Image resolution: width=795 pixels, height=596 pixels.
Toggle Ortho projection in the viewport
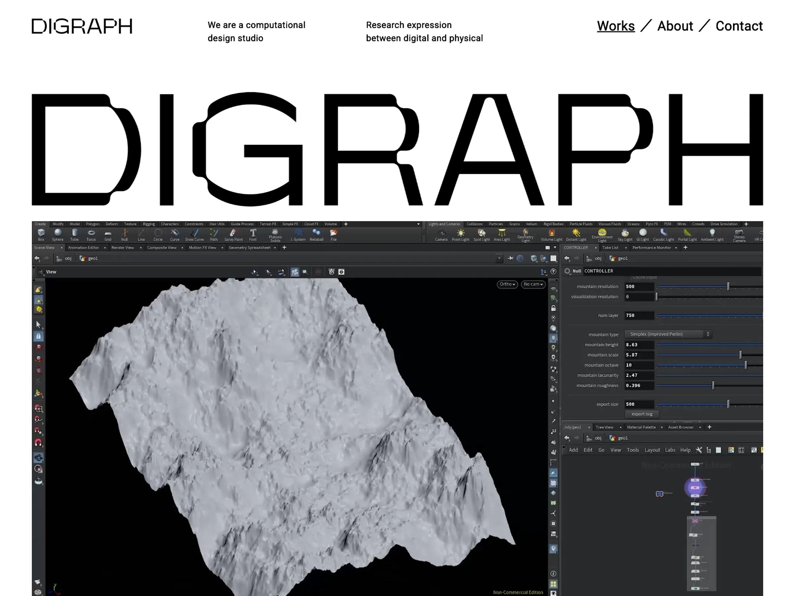[507, 284]
